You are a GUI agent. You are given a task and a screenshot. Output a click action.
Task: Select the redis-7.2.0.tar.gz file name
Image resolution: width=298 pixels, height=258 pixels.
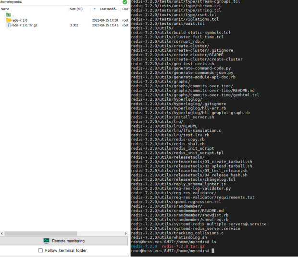[x=24, y=25]
